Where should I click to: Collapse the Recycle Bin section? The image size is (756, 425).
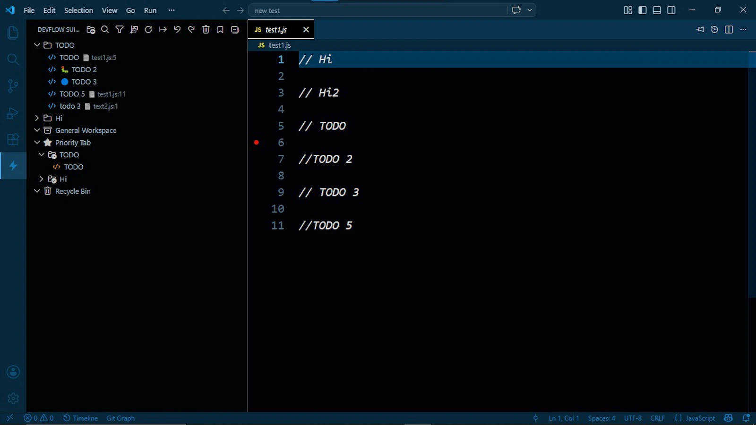(37, 191)
